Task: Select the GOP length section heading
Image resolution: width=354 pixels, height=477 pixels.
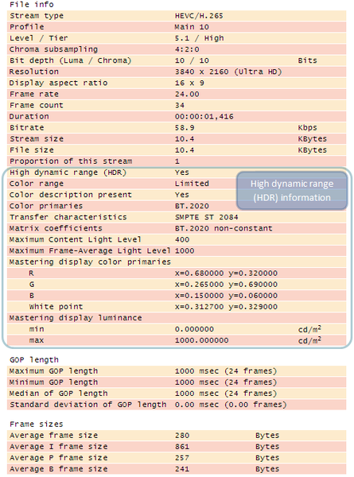Action: 34,360
